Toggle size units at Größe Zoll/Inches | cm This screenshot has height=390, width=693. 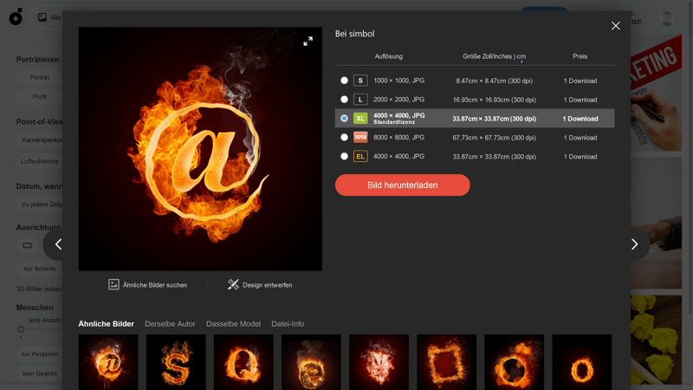point(494,56)
